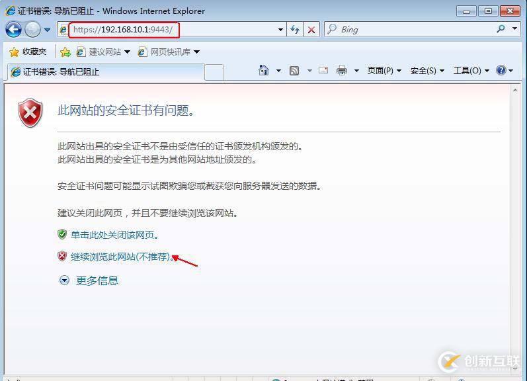Click 继续浏览此网站(不推荐) link
This screenshot has height=381, width=527.
[122, 257]
